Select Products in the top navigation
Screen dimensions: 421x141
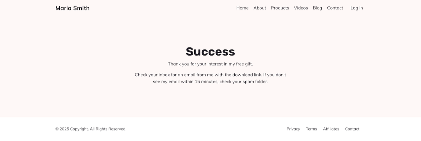[x=280, y=8]
